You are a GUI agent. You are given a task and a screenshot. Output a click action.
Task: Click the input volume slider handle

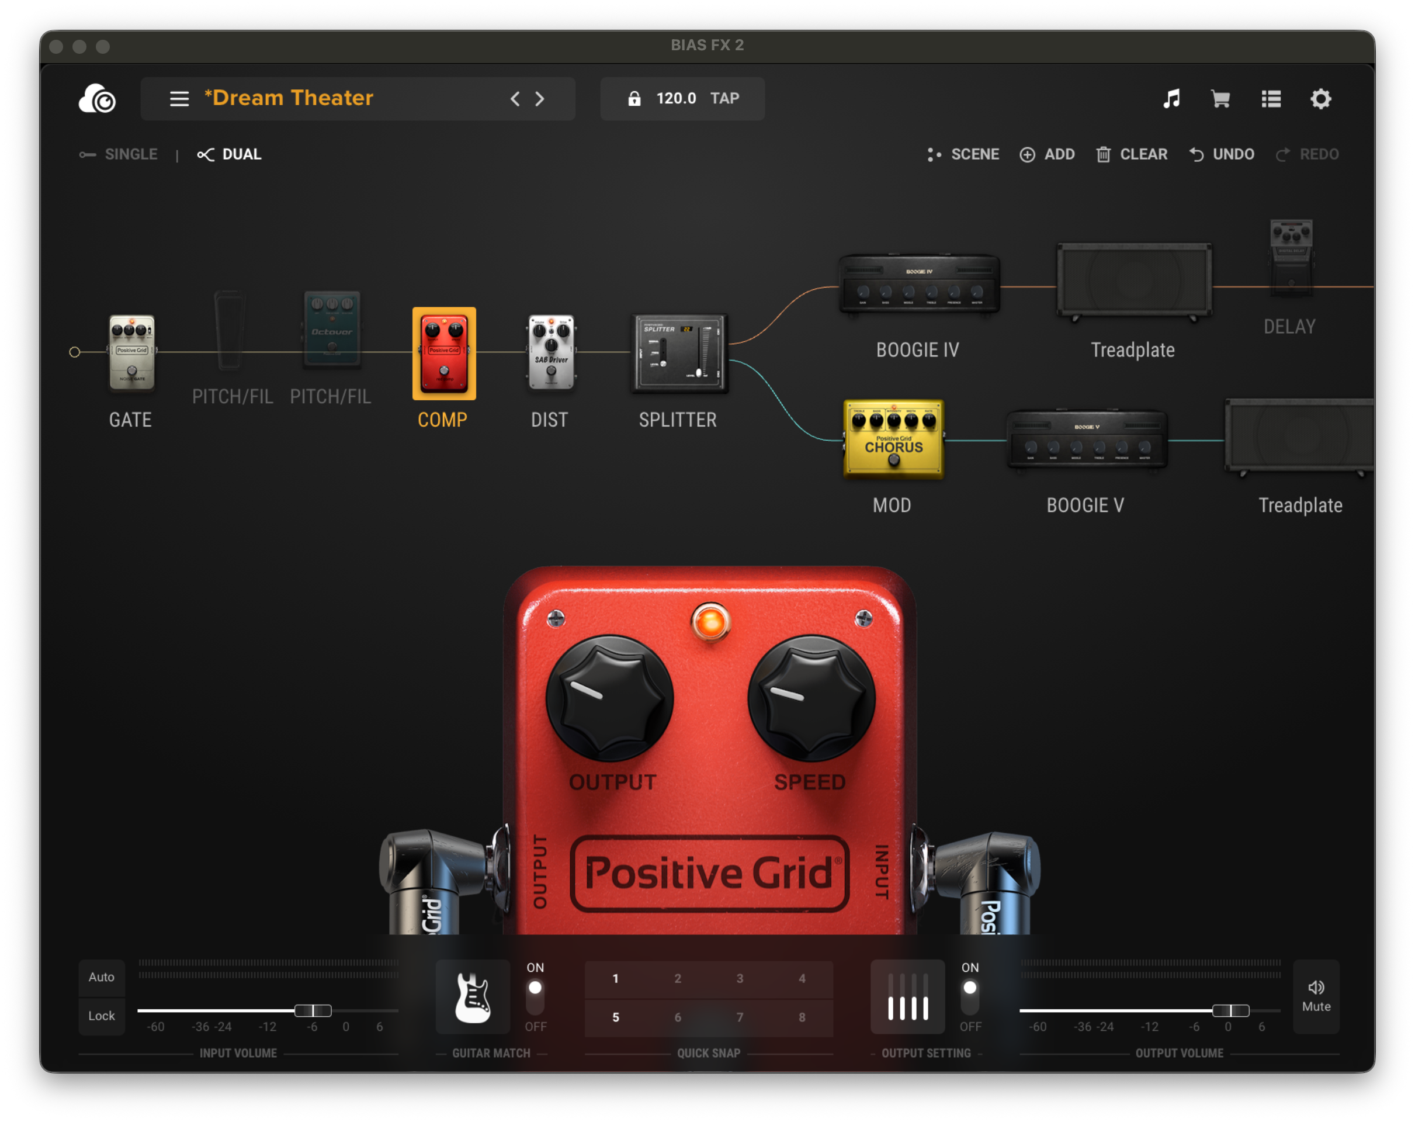[313, 1010]
